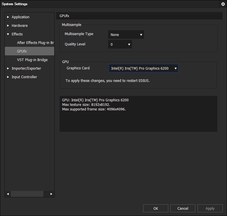Click the 'Multisample Type' label
The width and height of the screenshot is (227, 216).
click(x=79, y=34)
